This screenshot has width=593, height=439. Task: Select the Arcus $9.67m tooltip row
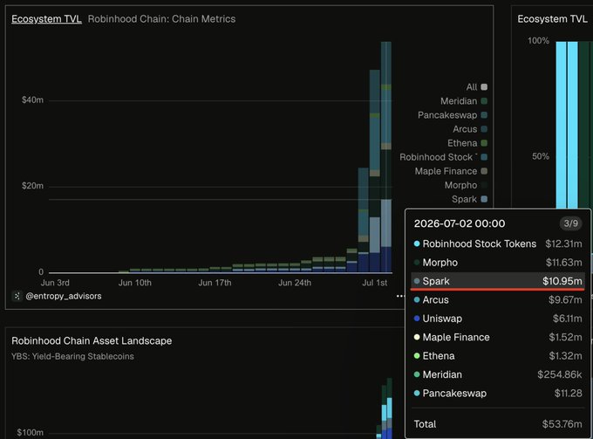tap(498, 299)
